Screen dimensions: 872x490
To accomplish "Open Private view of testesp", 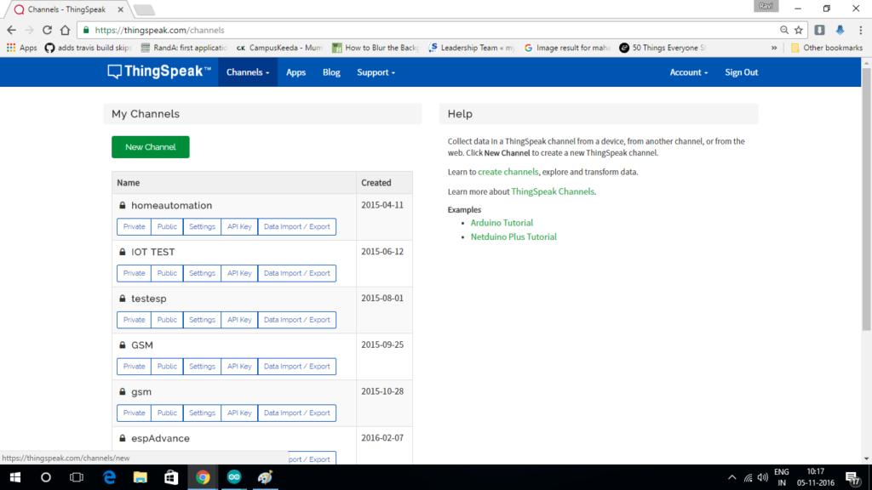I will [134, 320].
